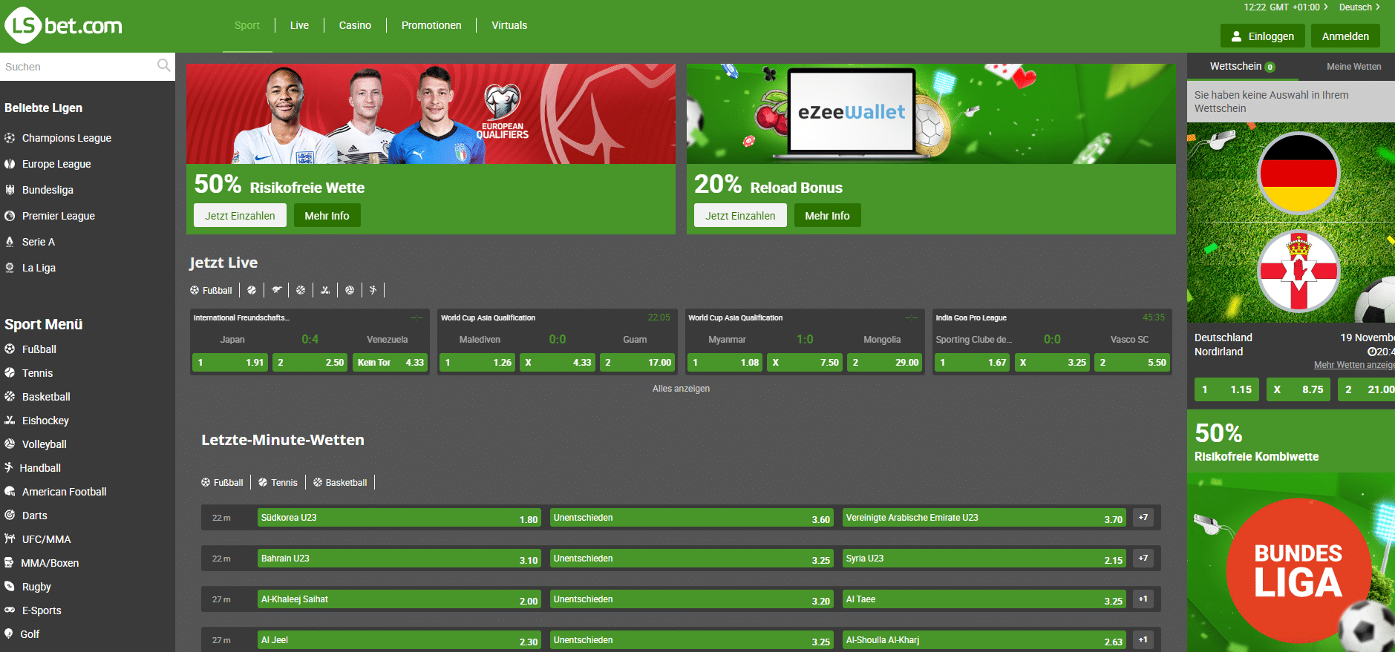Select Fußball filter in Letzte-Minute-Wetten
Image resolution: width=1395 pixels, height=652 pixels.
coord(222,482)
